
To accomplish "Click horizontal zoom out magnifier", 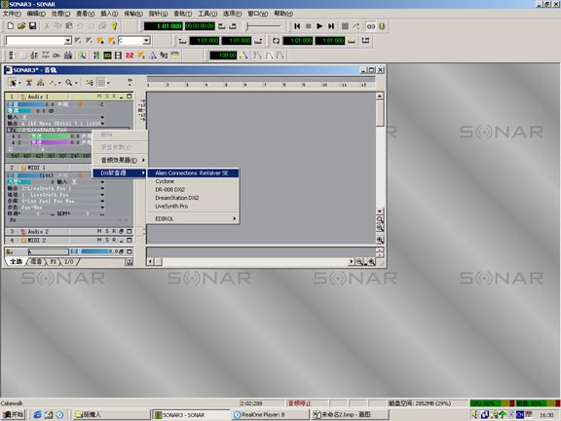I will 359,262.
